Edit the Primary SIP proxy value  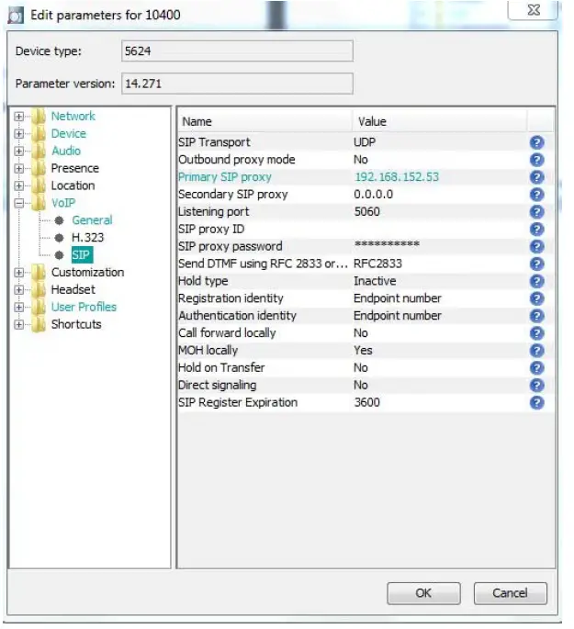(x=396, y=177)
